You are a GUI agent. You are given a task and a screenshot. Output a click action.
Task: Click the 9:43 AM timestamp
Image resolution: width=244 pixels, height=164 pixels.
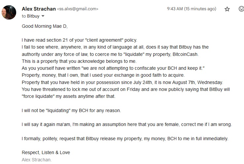[x=192, y=9]
